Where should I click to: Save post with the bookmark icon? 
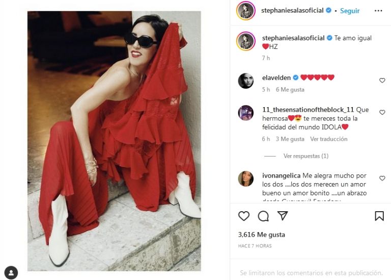click(379, 216)
